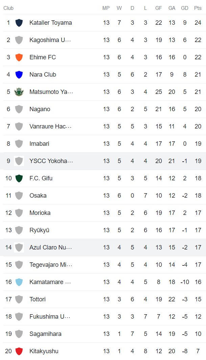
Task: Select the Kamatamare light blue logo
Action: (19, 282)
